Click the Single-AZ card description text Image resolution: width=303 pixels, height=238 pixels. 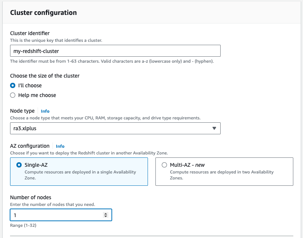click(x=80, y=175)
